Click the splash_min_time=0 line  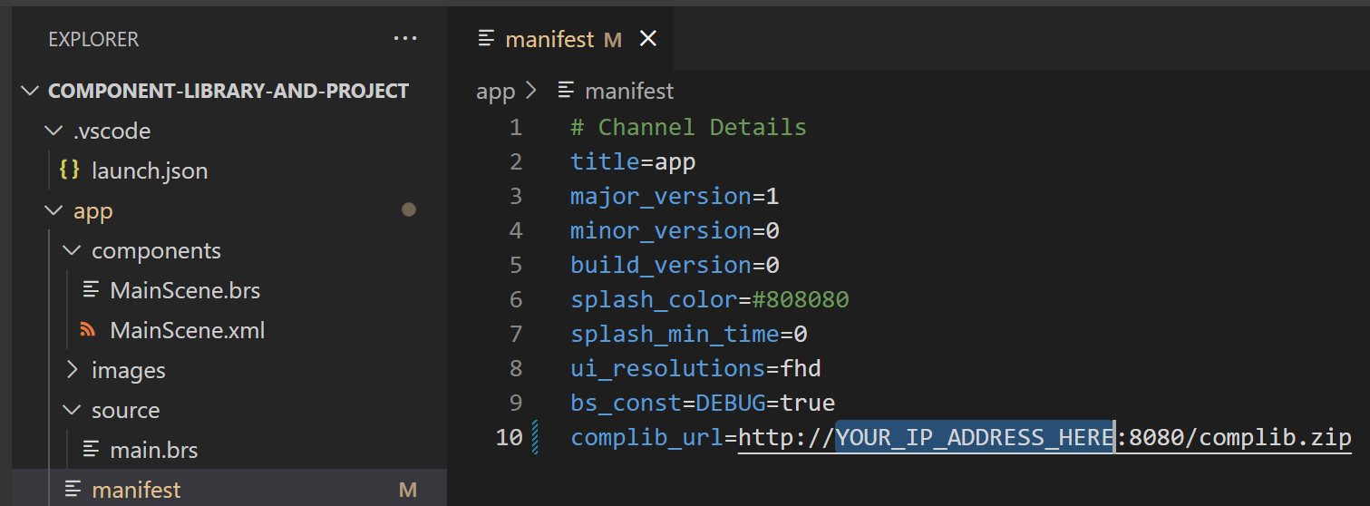coord(689,334)
